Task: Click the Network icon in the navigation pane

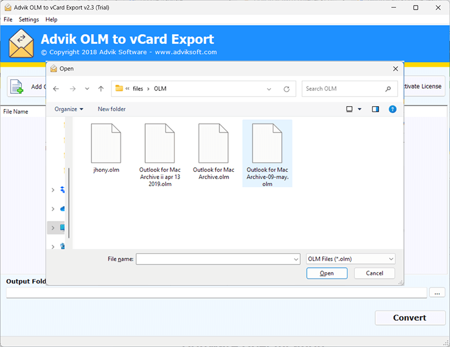Action: point(62,246)
